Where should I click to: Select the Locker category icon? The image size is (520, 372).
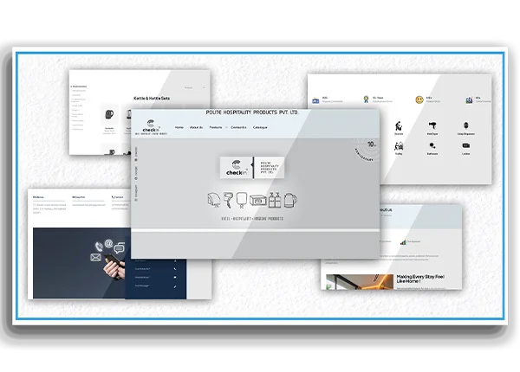click(x=465, y=147)
